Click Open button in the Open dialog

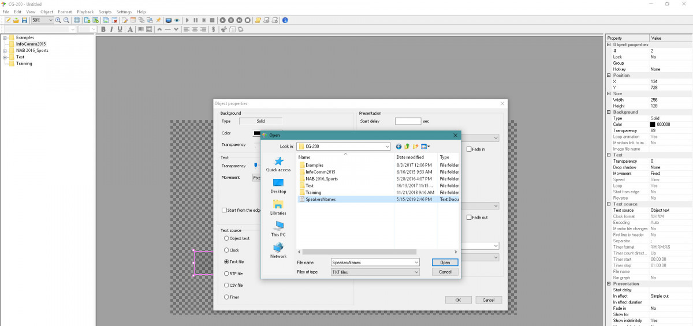(x=445, y=262)
